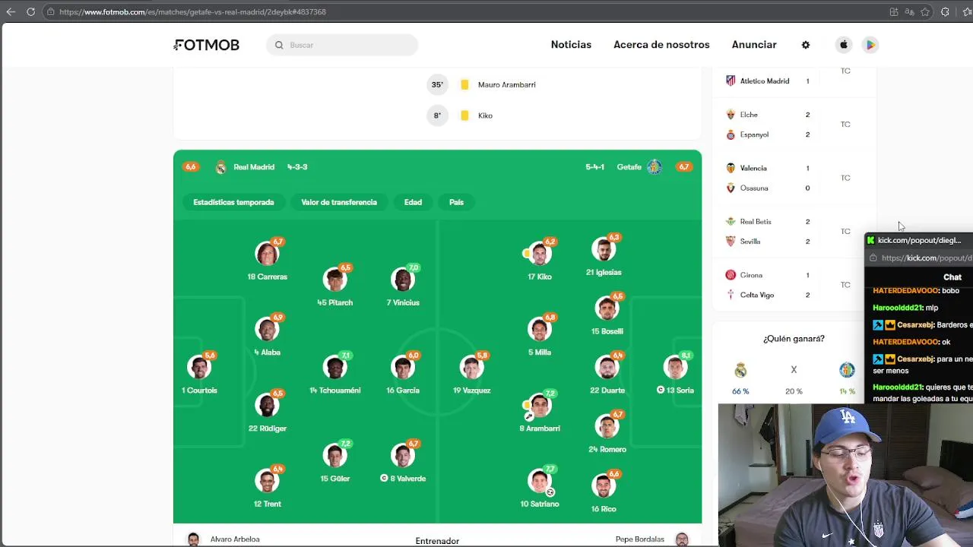973x547 pixels.
Task: Select Valor de transferencia tab
Action: [339, 202]
